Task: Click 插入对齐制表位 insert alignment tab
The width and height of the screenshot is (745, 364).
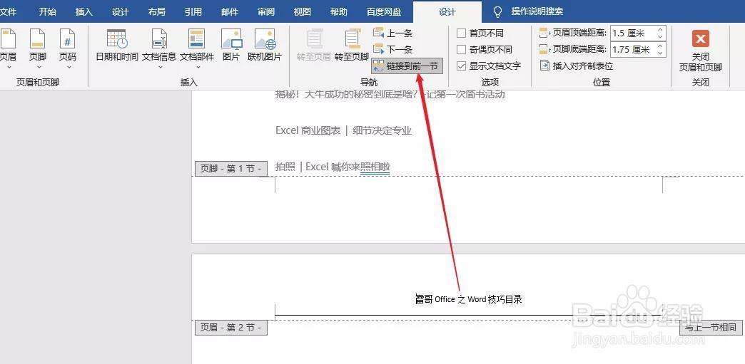Action: click(577, 66)
